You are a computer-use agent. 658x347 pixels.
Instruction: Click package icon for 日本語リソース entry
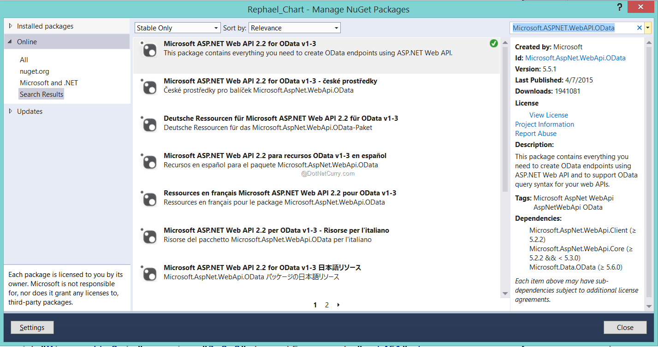149,273
